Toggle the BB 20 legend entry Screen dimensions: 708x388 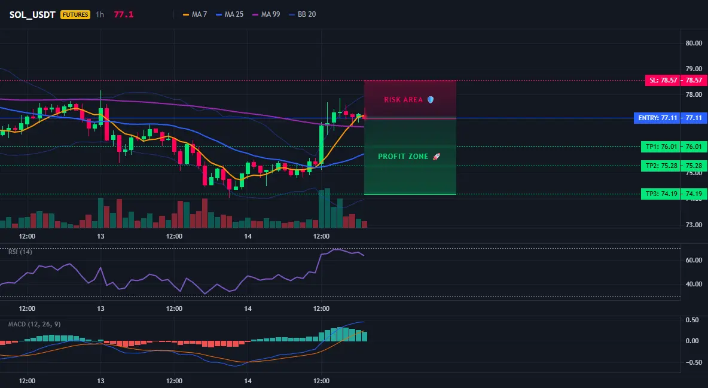[302, 14]
